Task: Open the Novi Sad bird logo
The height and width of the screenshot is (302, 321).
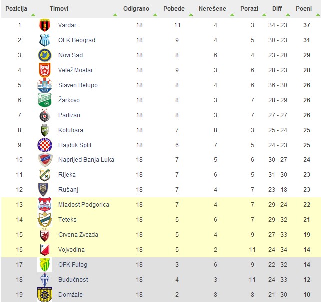Action: pos(45,55)
